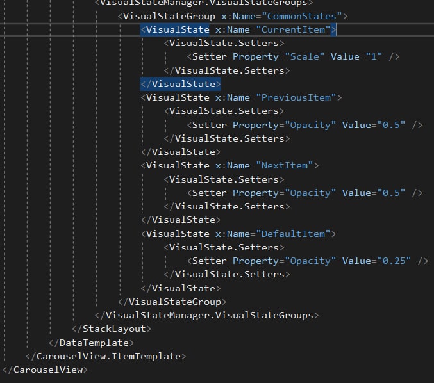Click the "0.25" opacity value
Screen dimensions: 434x383
tap(394, 261)
